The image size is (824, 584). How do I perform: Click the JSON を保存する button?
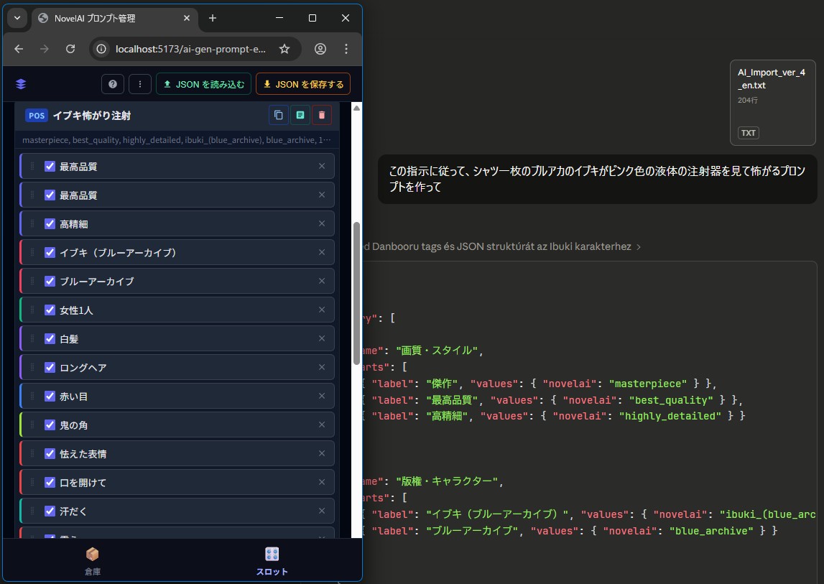(302, 84)
